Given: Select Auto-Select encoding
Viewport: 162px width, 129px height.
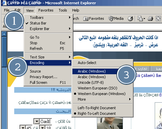Looking at the screenshot, I should click(102, 63).
